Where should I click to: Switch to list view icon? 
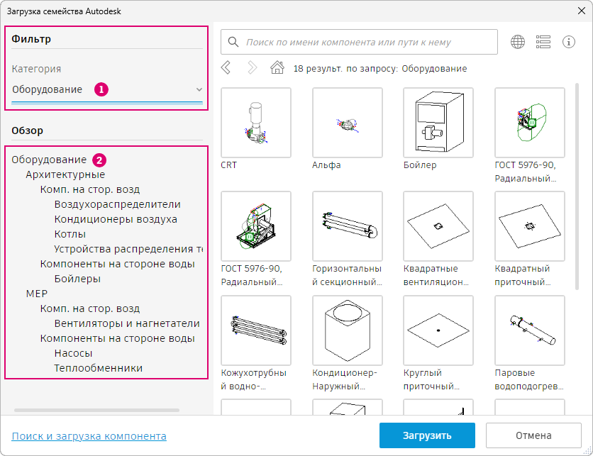point(543,42)
